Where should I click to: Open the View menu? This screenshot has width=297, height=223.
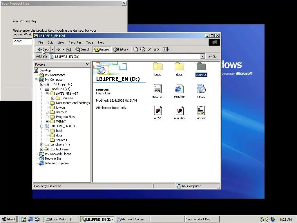61,42
